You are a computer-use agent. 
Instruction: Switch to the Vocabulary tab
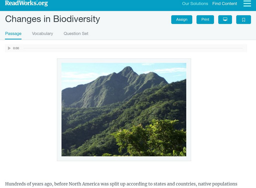[x=43, y=34]
